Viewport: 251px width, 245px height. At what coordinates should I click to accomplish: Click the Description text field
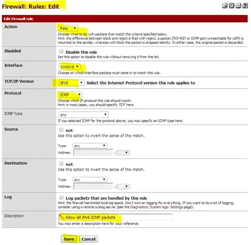point(116,217)
